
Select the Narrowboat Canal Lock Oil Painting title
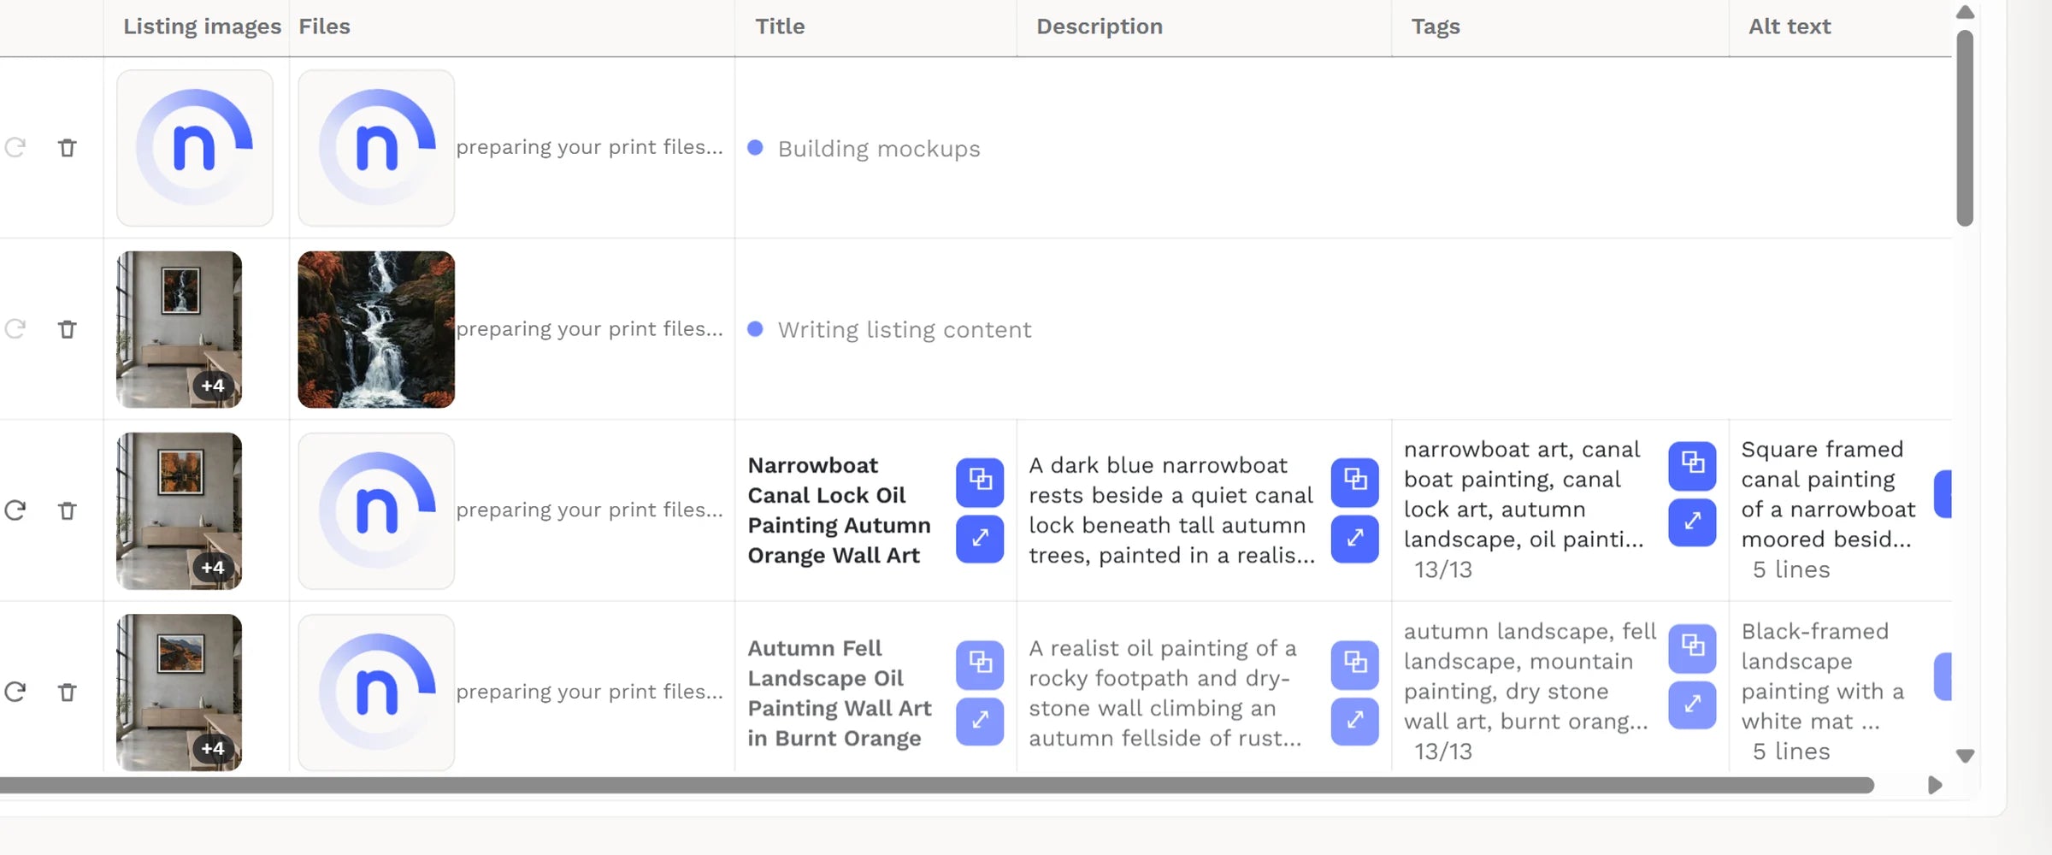[x=839, y=510]
